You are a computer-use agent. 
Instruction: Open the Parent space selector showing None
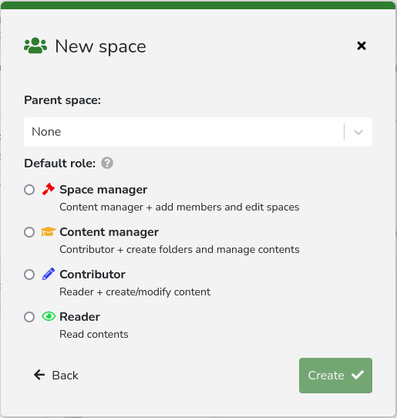[x=198, y=132]
